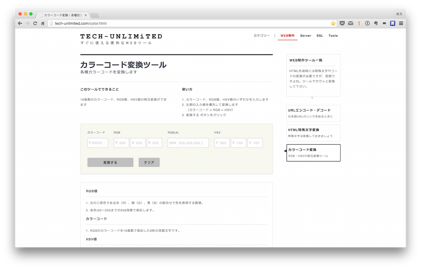Click the HSV hue H input field
421x269 pixels.
(222, 143)
